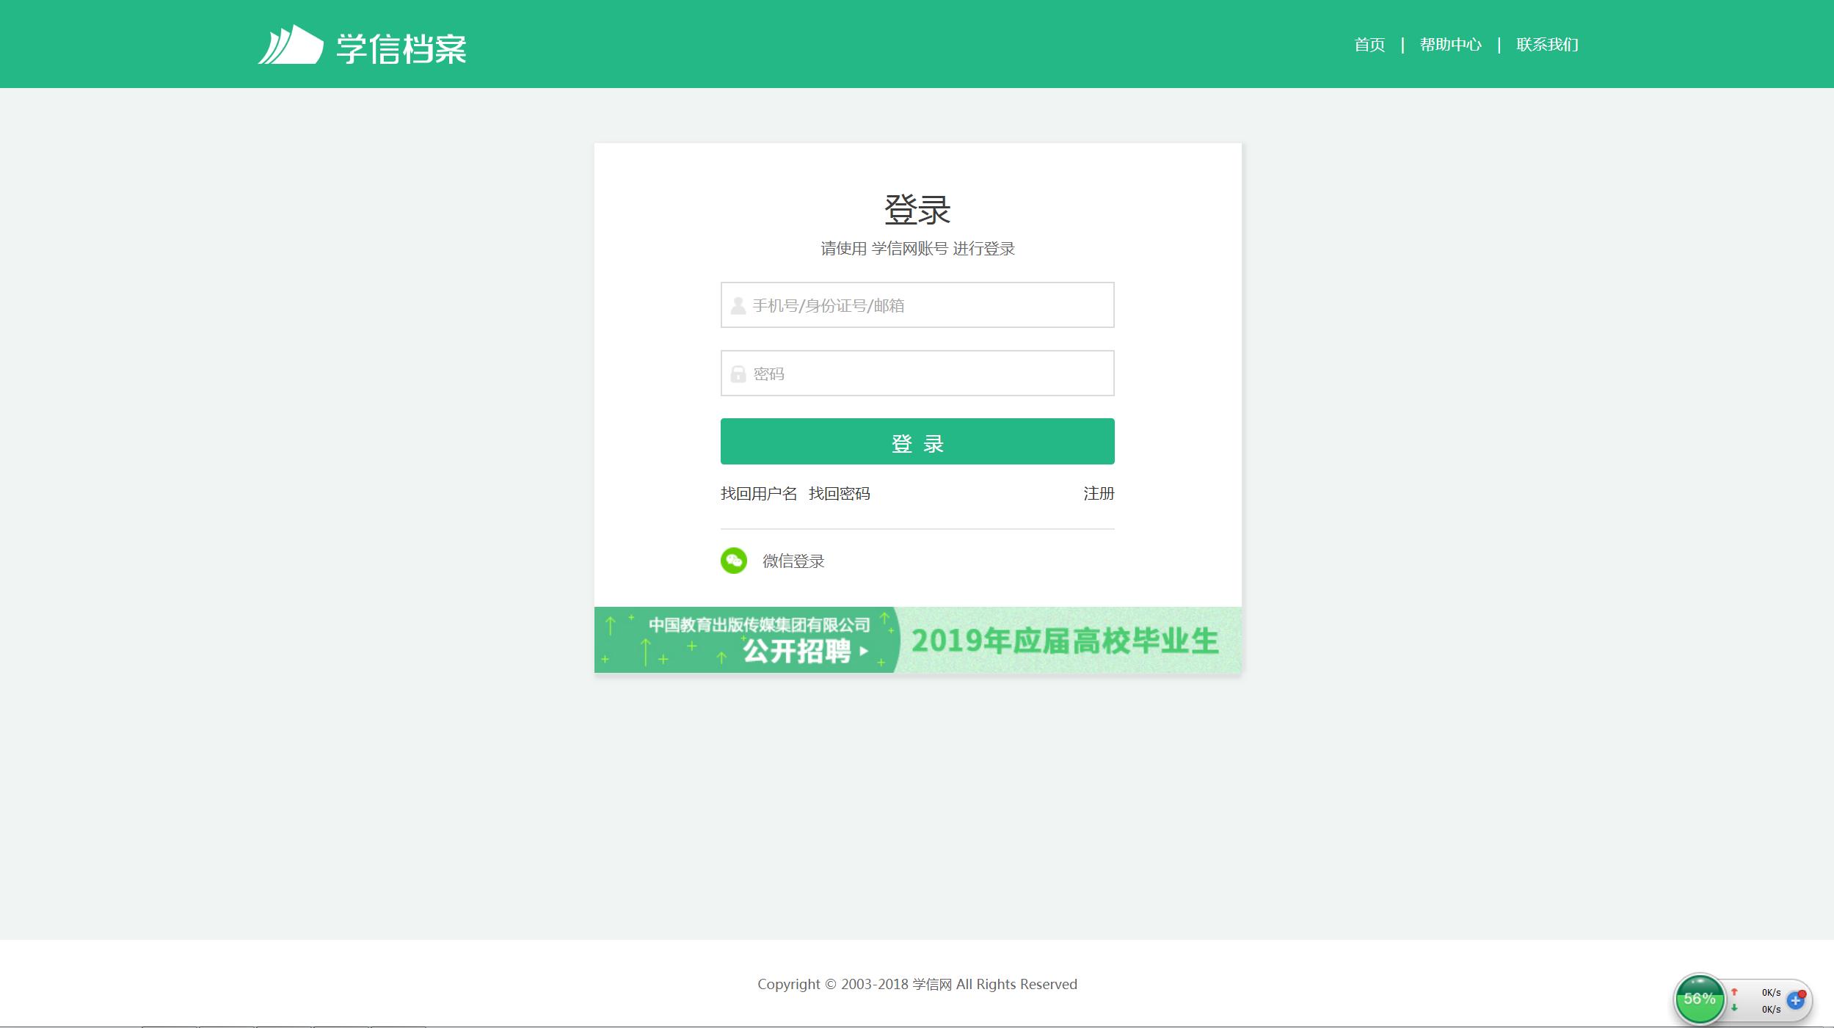
Task: Click the 找回密码 link
Action: [x=841, y=494]
